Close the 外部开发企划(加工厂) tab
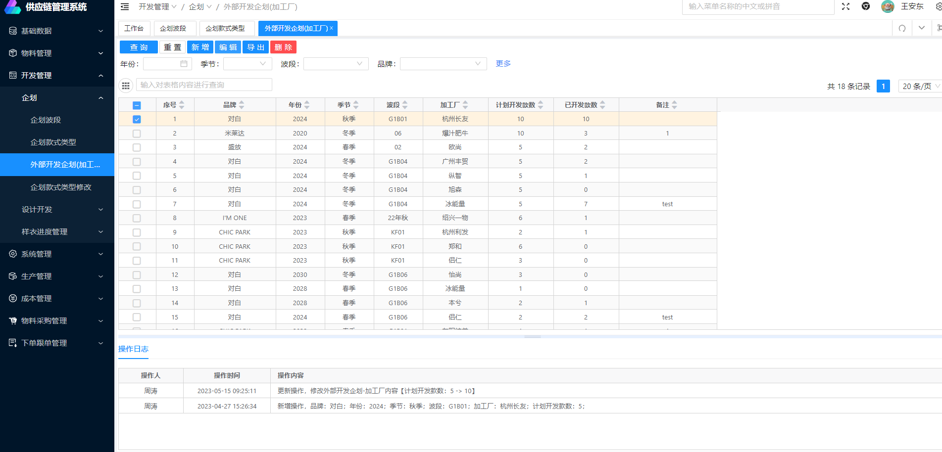This screenshot has height=452, width=942. 332,28
